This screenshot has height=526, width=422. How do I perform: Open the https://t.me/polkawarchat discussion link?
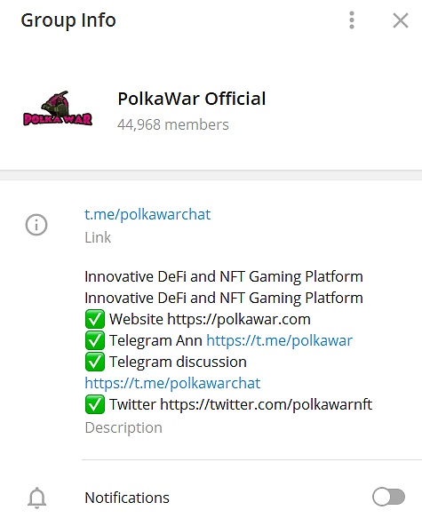[x=172, y=383]
